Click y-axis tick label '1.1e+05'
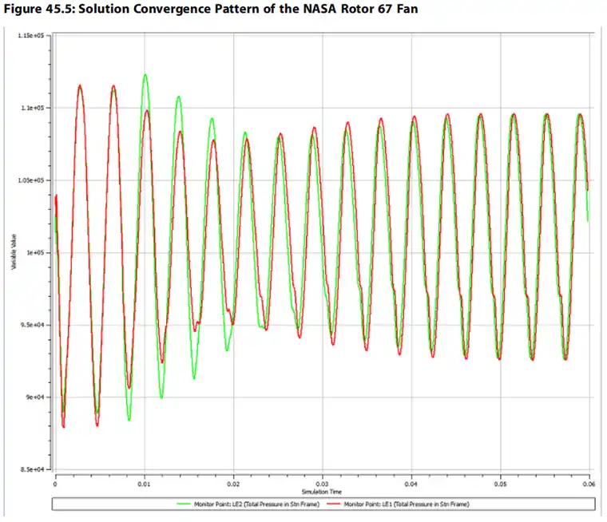The width and height of the screenshot is (607, 522). click(x=32, y=108)
